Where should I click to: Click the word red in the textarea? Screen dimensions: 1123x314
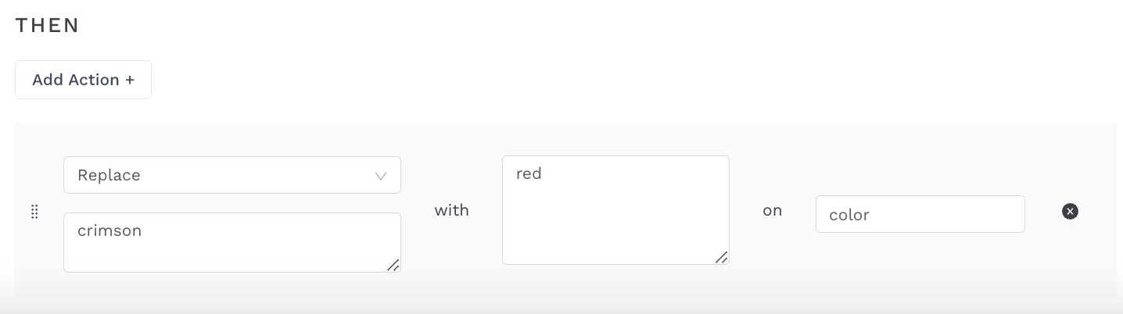pyautogui.click(x=529, y=173)
